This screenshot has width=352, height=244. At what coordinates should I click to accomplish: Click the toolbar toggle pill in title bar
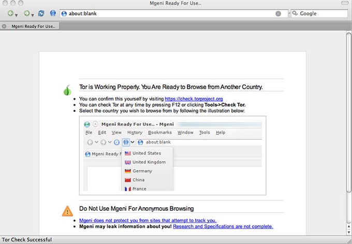345,3
